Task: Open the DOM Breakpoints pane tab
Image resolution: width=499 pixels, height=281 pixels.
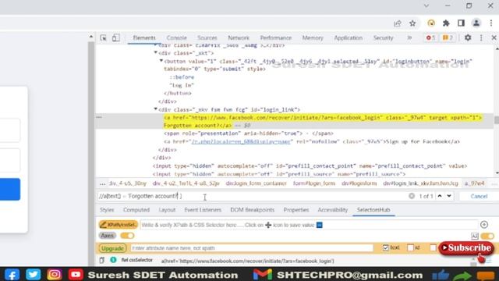Action: [x=252, y=210]
